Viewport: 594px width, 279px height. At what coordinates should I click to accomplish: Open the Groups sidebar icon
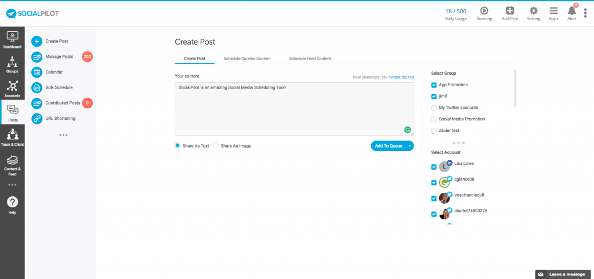tap(12, 64)
